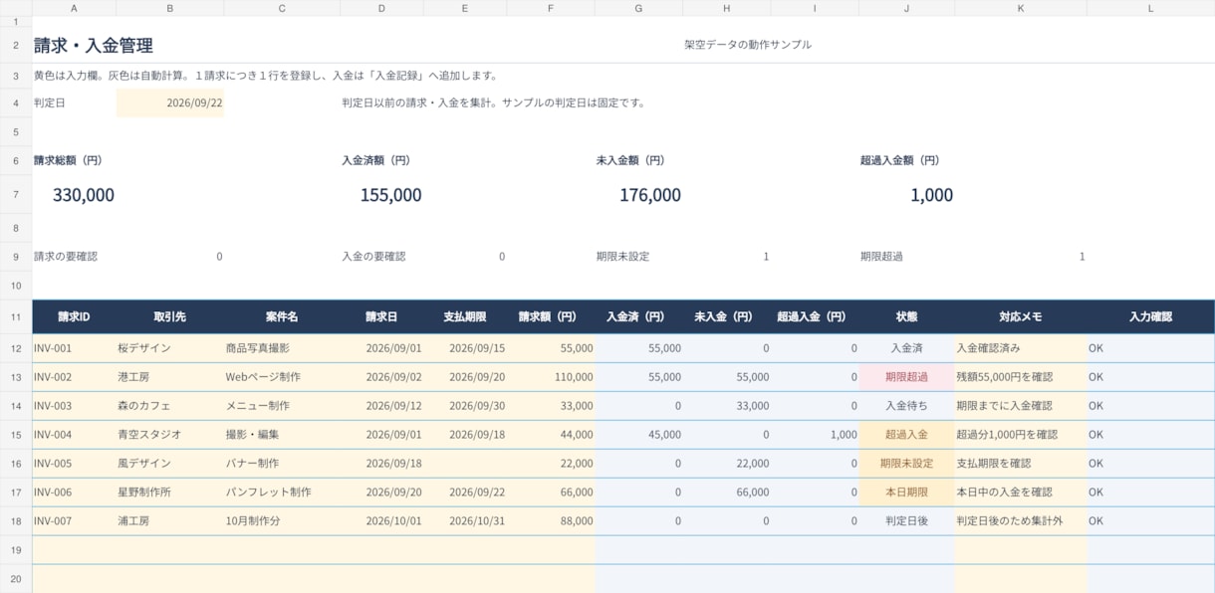Select cell INV-004
This screenshot has height=593, width=1215.
[x=74, y=435]
